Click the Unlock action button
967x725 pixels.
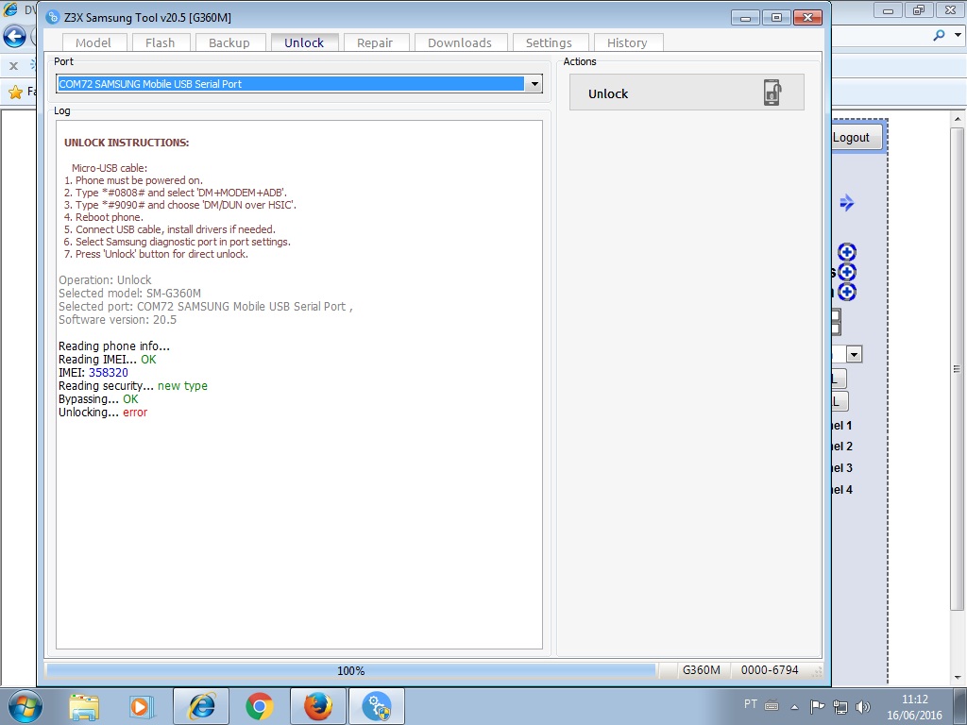click(687, 93)
